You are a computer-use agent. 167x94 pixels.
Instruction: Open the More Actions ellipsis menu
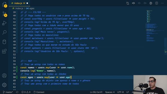pos(162,3)
